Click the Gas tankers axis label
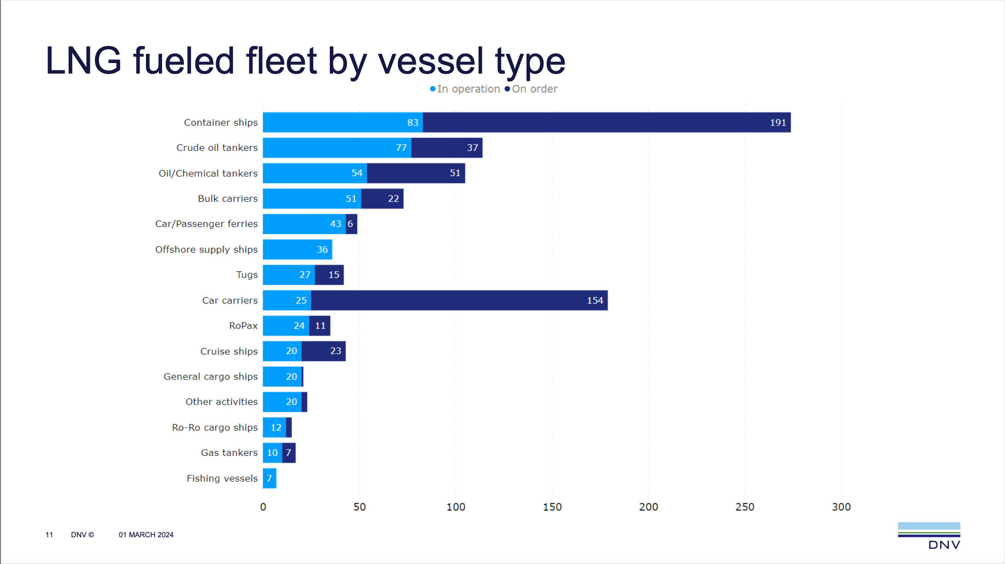Screen dimensions: 1005x564 (229, 453)
